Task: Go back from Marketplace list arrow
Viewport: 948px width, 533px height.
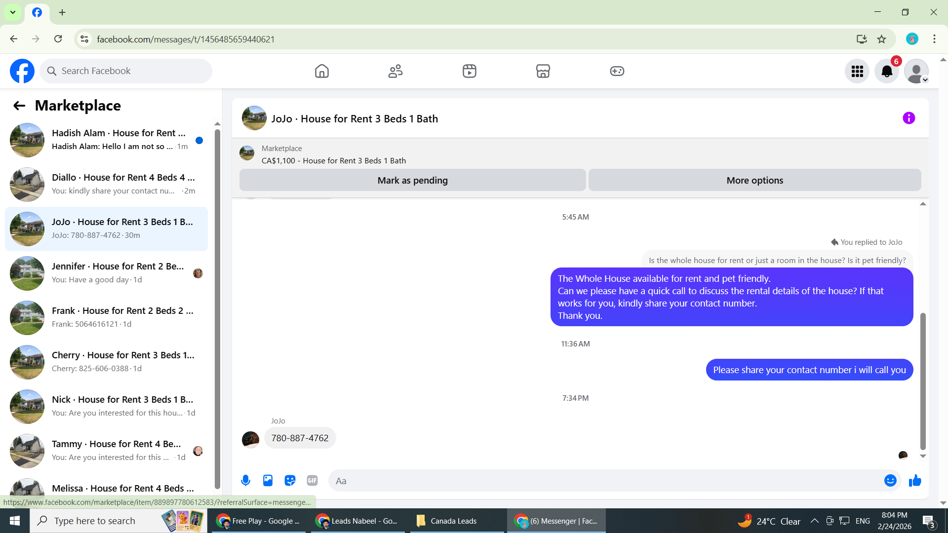Action: tap(19, 106)
